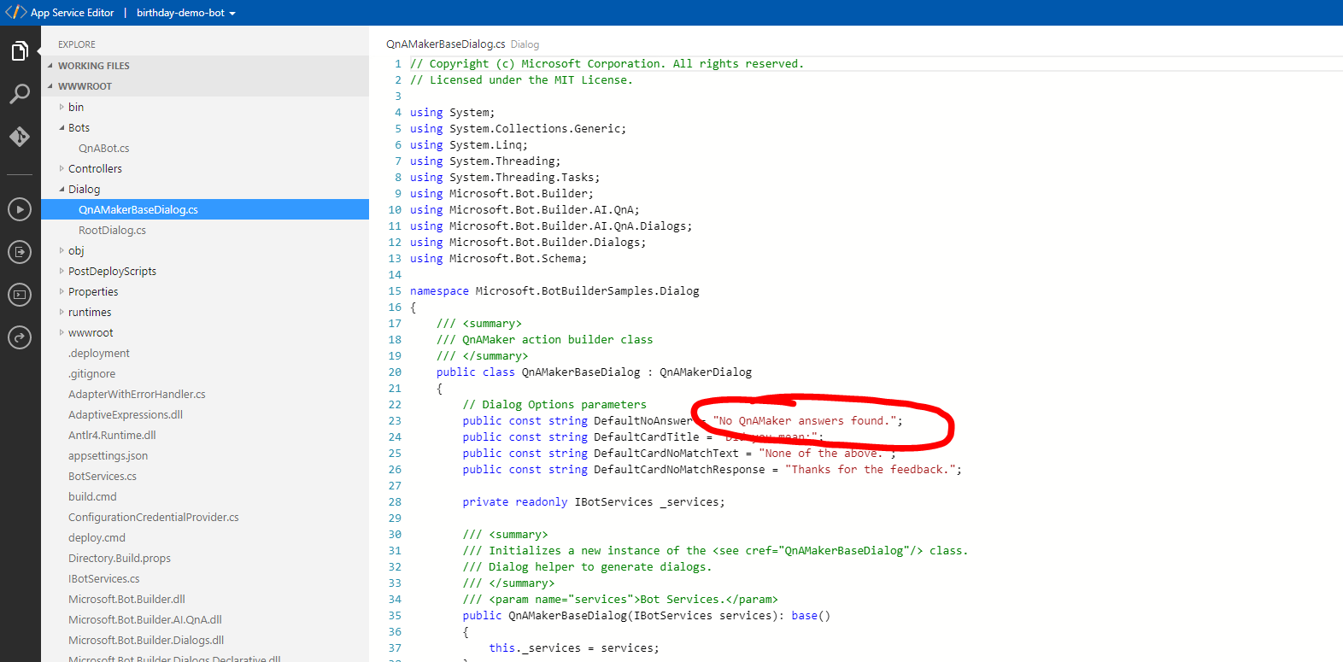1343x662 pixels.
Task: Click the "No QnAMaker answers found." string
Action: click(804, 420)
